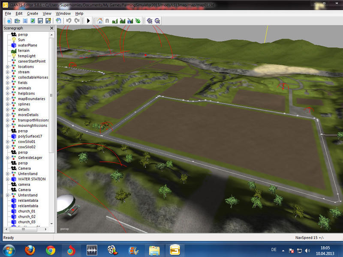Screen dimensions: 343x257
Task: Close the Scenegraph panel
Action: pos(51,28)
